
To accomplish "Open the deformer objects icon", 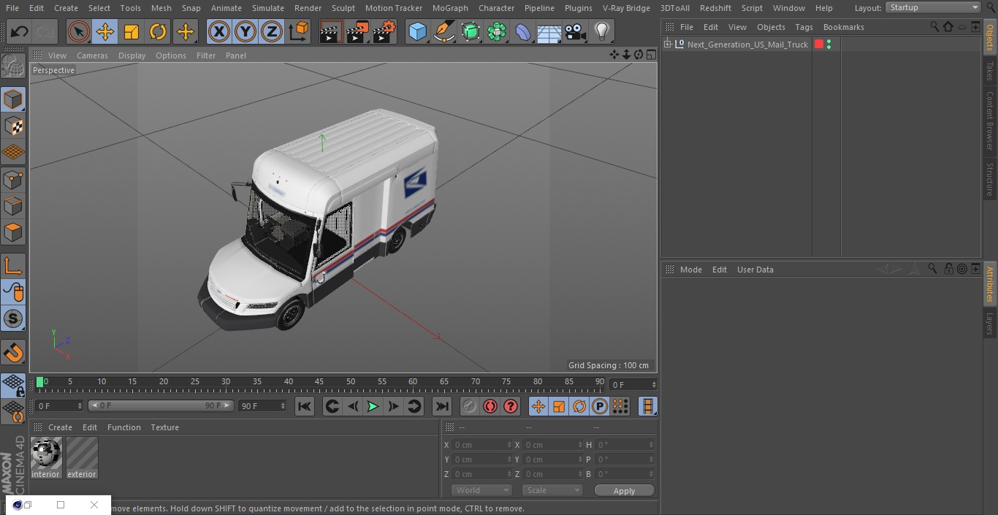I will (523, 31).
